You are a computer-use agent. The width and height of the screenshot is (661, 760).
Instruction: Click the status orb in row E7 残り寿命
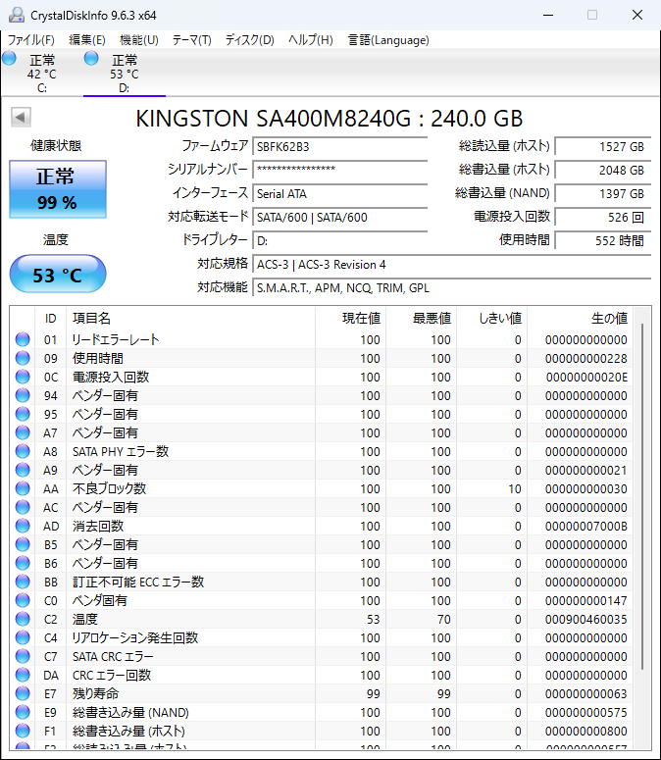(x=23, y=693)
